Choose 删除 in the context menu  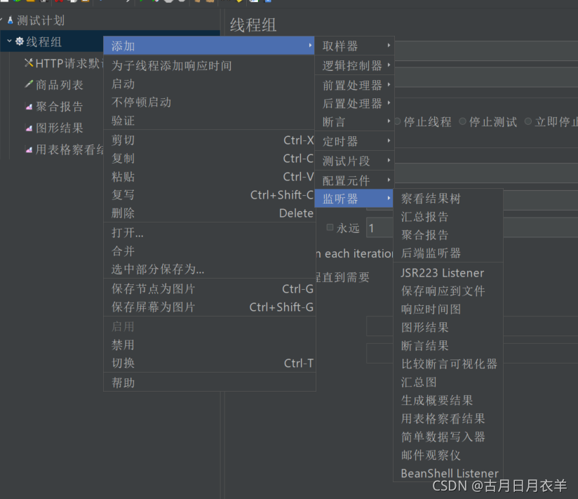pyautogui.click(x=209, y=213)
